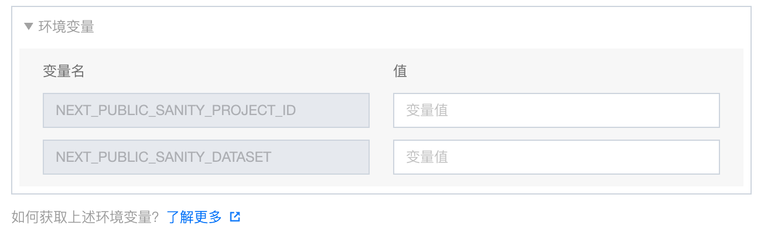The width and height of the screenshot is (771, 236).
Task: Open the external link icon beside 了解更多
Action: pyautogui.click(x=235, y=217)
